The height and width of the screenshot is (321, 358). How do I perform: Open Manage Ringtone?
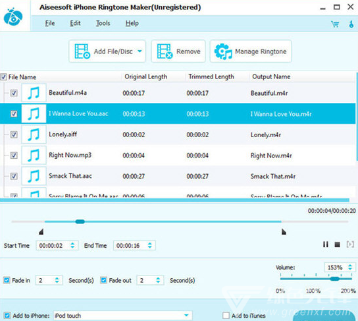[251, 51]
